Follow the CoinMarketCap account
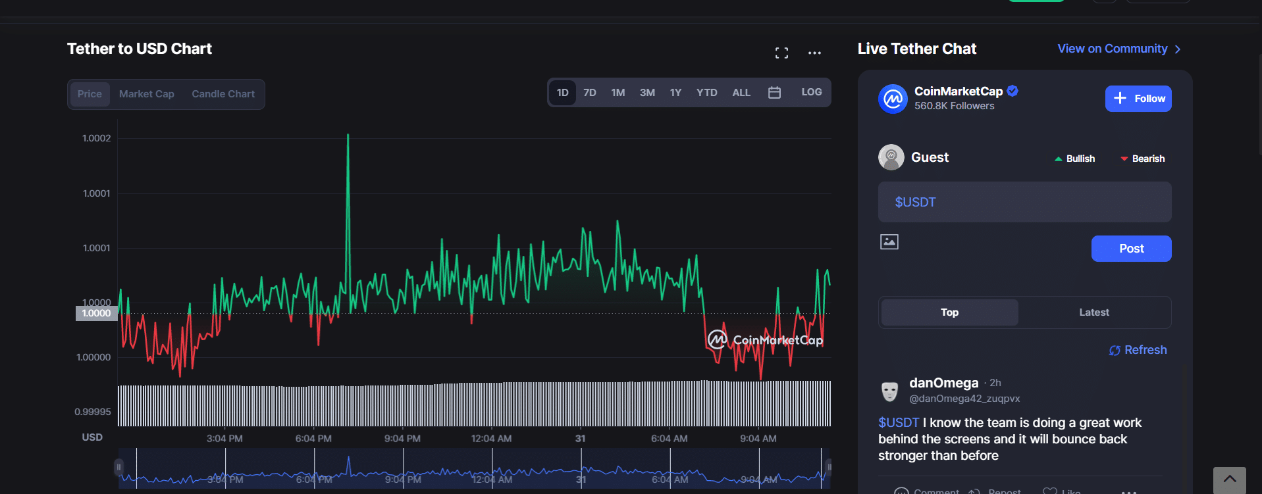This screenshot has width=1262, height=494. tap(1138, 99)
